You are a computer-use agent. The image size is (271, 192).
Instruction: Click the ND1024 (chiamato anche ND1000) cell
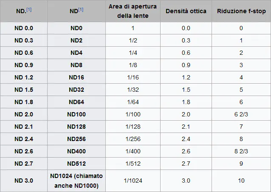(76, 181)
